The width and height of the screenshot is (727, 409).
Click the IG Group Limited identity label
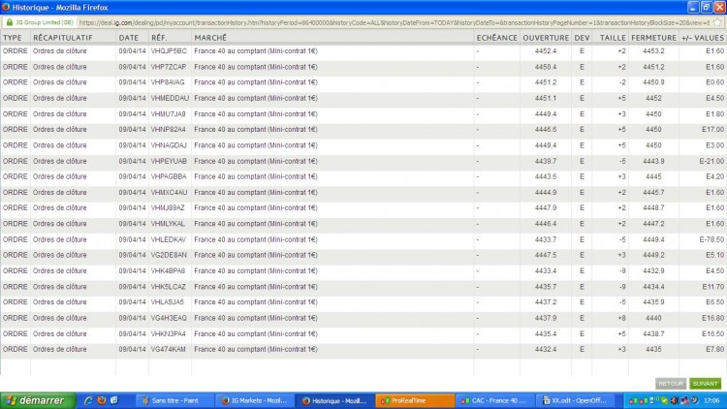(45, 22)
